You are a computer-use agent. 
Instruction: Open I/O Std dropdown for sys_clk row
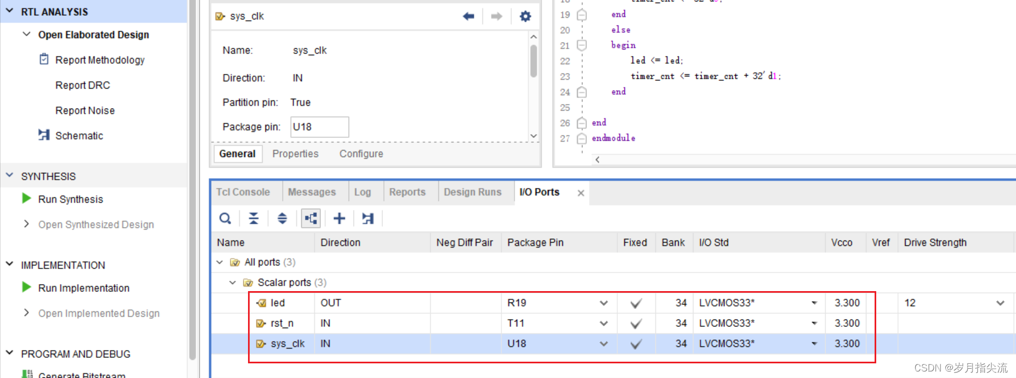click(814, 344)
